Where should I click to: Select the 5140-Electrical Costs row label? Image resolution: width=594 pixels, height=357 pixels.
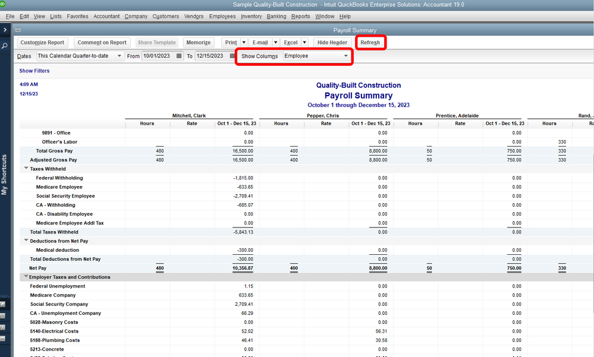click(x=54, y=331)
